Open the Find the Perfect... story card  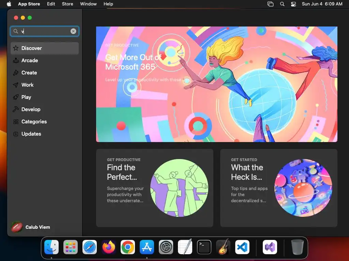(x=155, y=188)
